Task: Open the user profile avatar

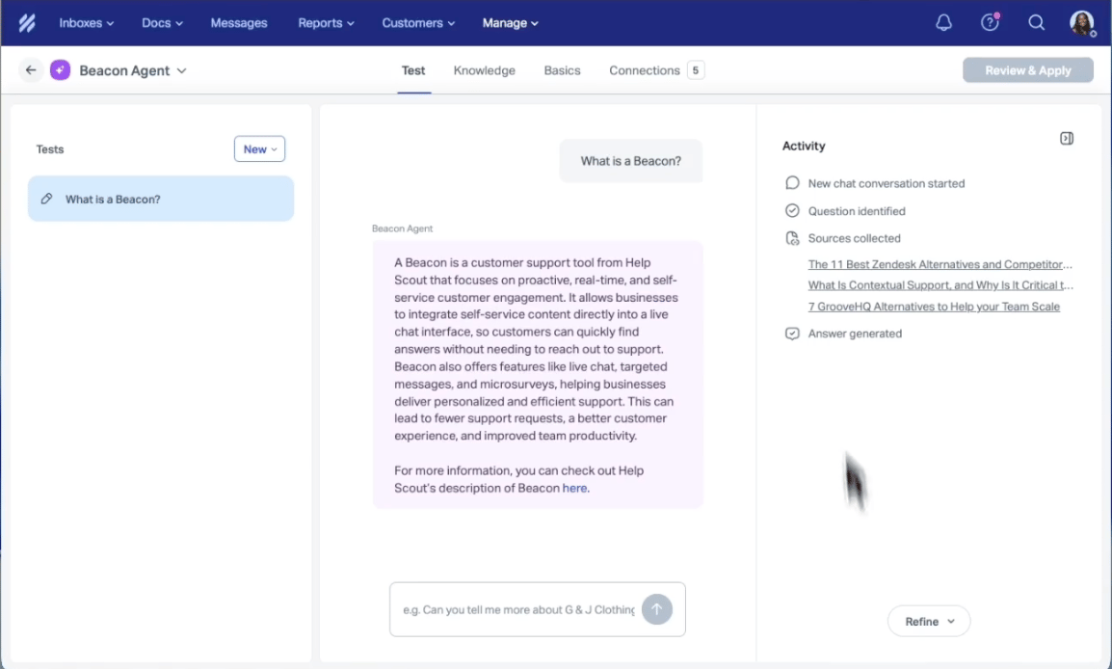Action: tap(1081, 23)
